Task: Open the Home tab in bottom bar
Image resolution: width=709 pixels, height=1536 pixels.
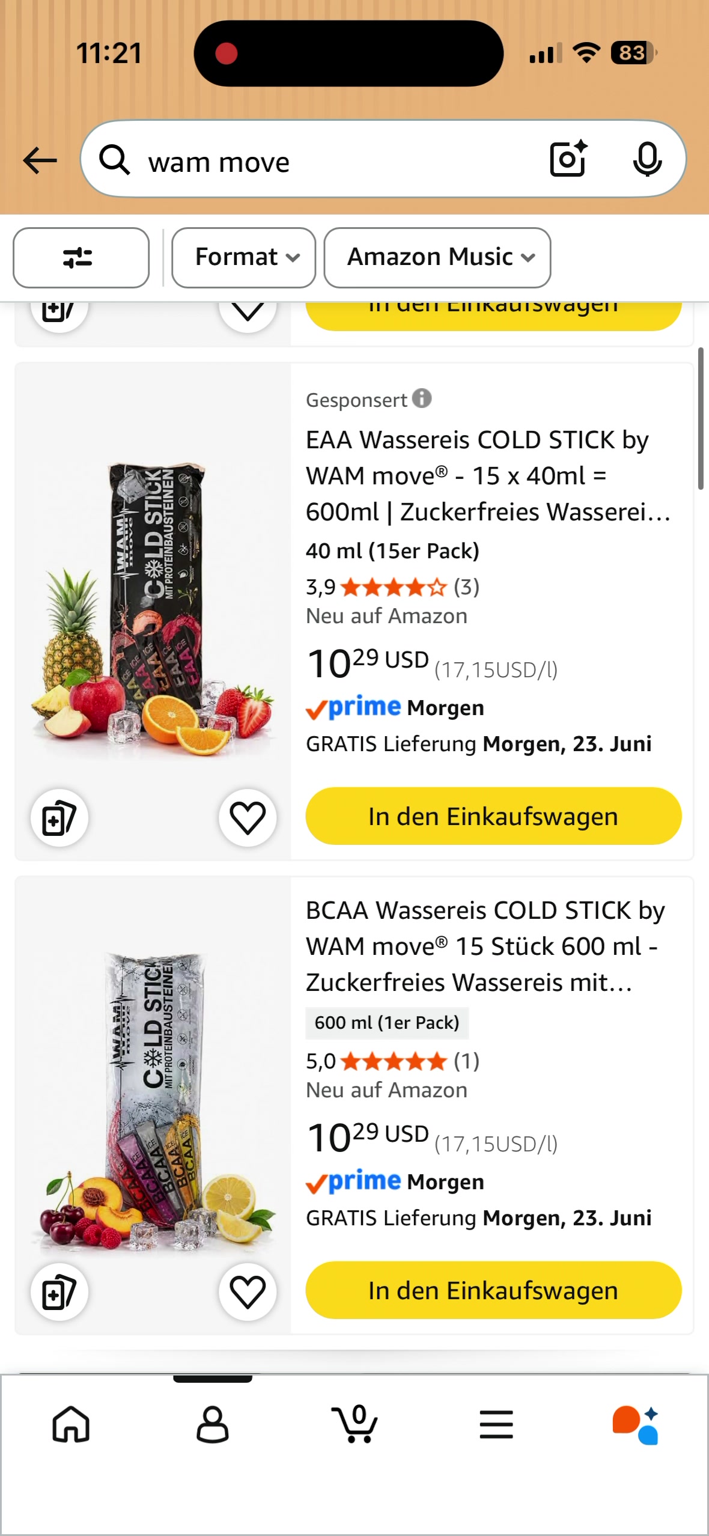Action: pyautogui.click(x=71, y=1424)
